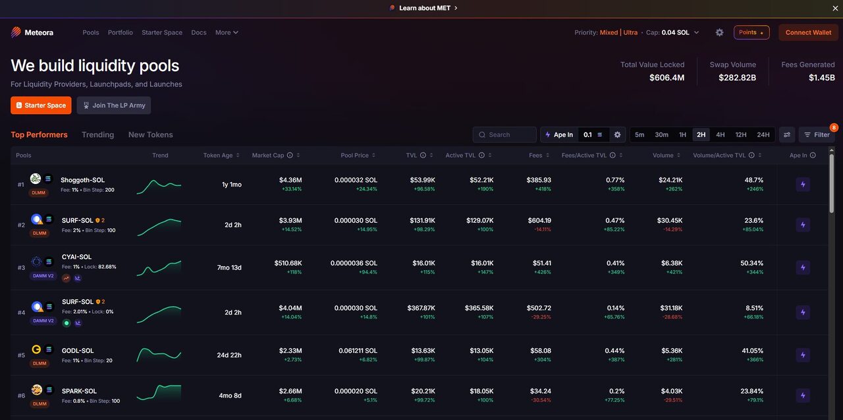Switch the timeframe to 24H
This screenshot has width=843, height=420.
763,135
